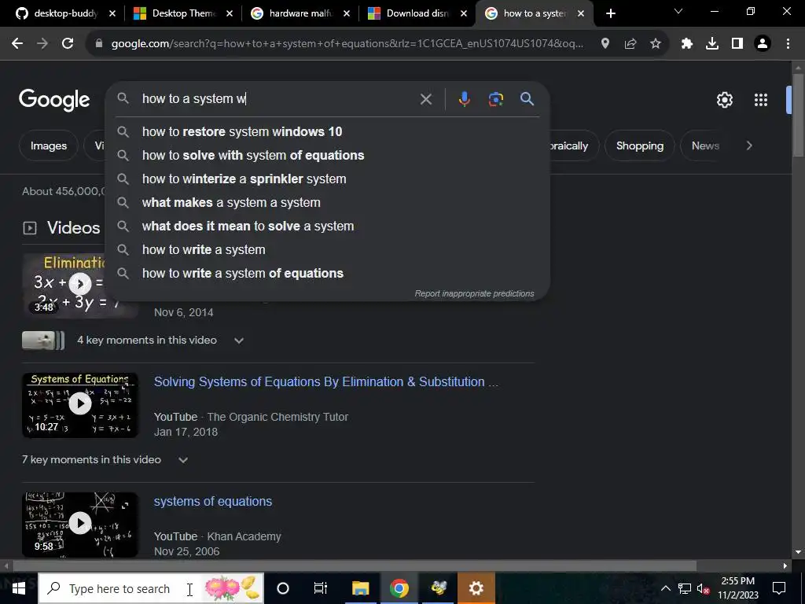Open Settings gear app on taskbar
805x604 pixels.
coord(476,588)
